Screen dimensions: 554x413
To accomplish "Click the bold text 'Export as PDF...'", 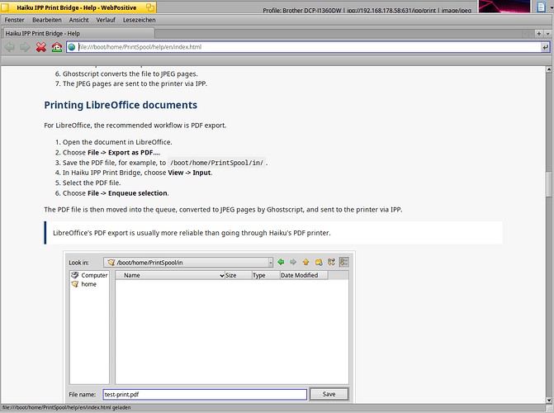I will (134, 153).
